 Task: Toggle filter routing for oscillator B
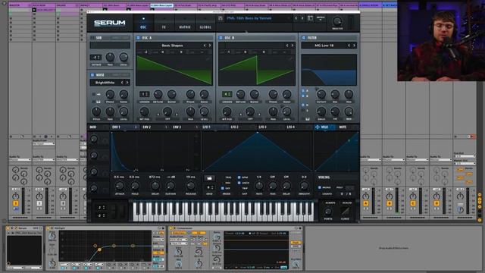[x=303, y=96]
